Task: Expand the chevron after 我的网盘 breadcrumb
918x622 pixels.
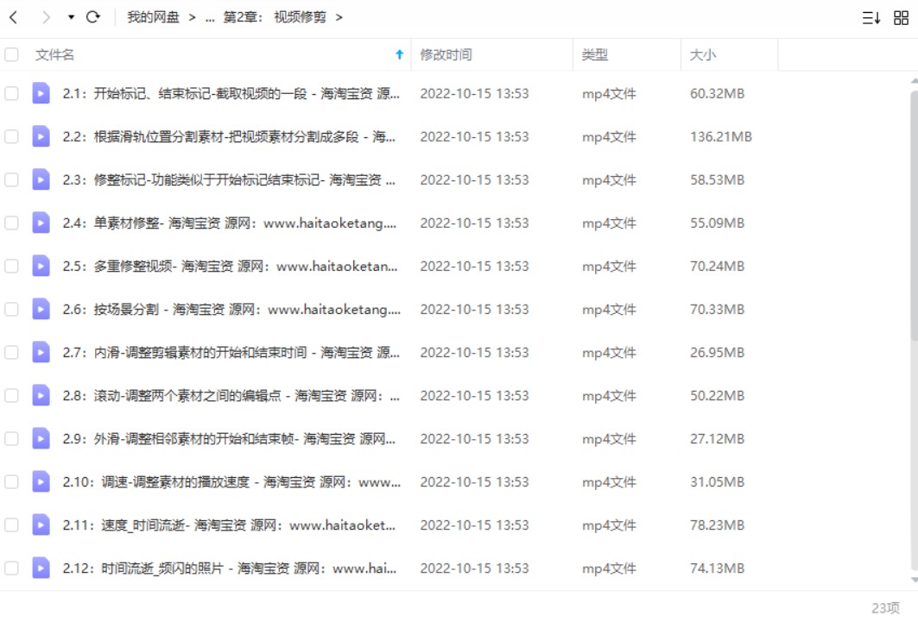Action: coord(192,17)
